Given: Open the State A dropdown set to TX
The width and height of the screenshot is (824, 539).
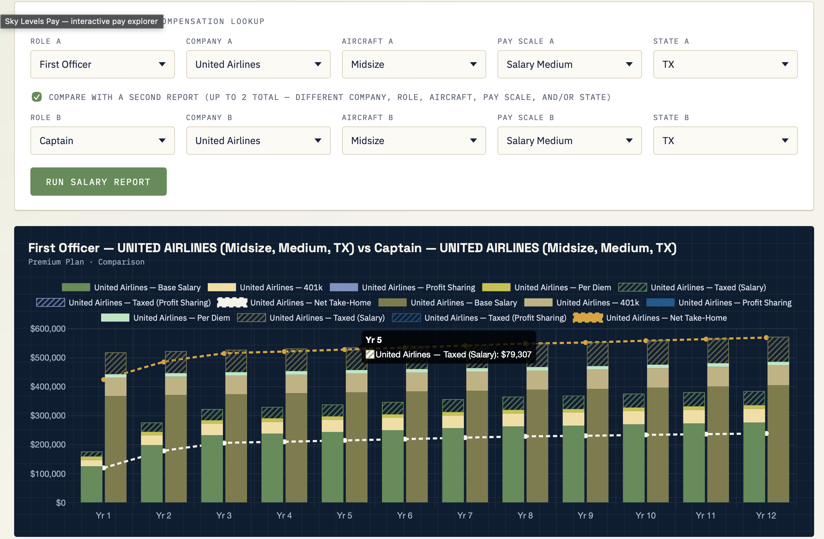Looking at the screenshot, I should point(725,64).
